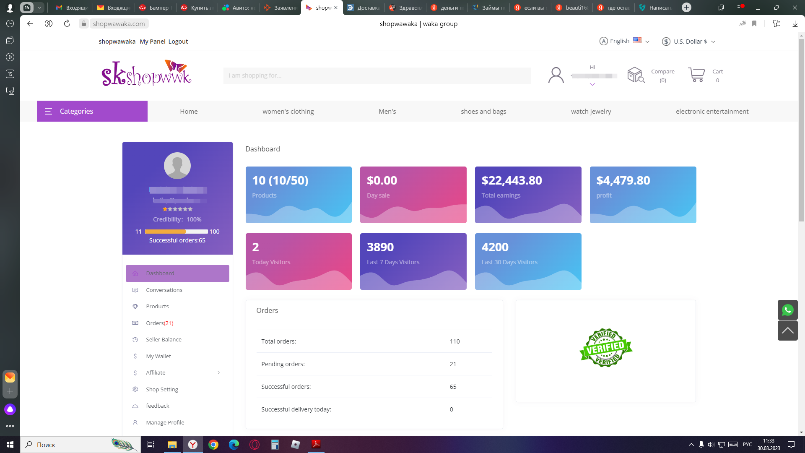Screen dimensions: 805x453
Task: Click the user account avatar icon
Action: [x=556, y=75]
